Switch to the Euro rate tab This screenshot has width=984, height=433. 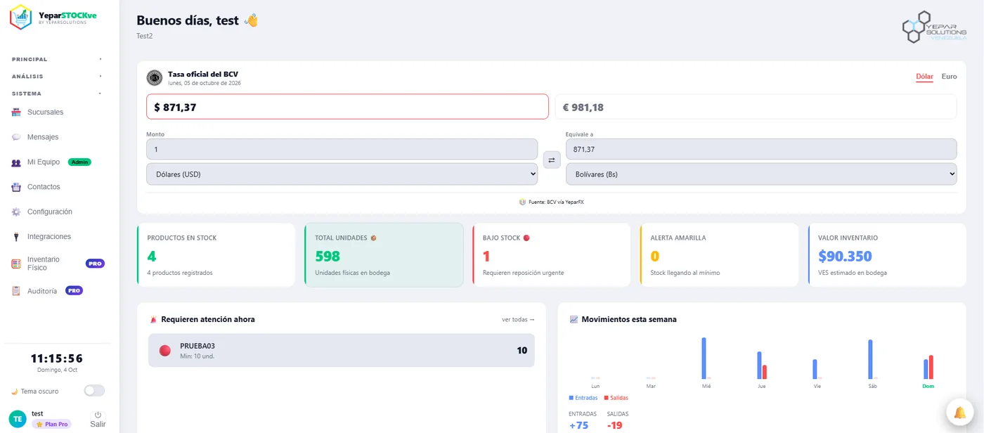(x=949, y=77)
